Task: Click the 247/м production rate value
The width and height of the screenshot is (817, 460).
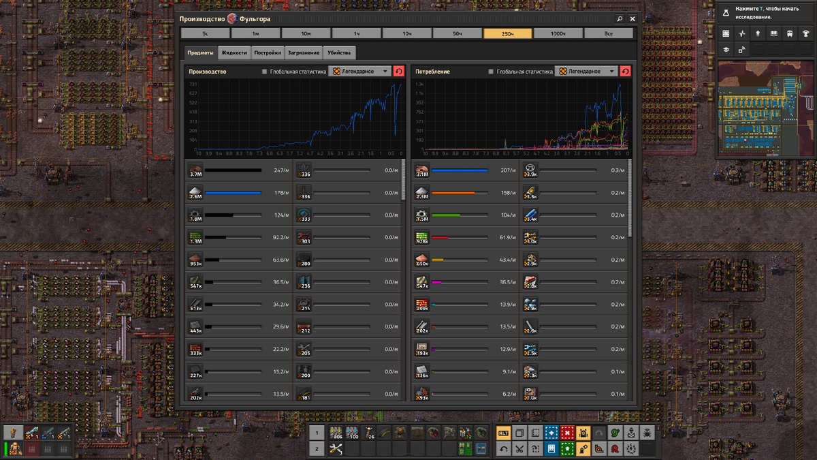Action: [x=281, y=170]
